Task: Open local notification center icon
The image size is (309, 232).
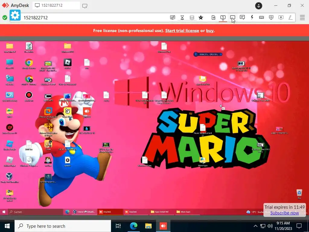Action: pyautogui.click(x=299, y=226)
